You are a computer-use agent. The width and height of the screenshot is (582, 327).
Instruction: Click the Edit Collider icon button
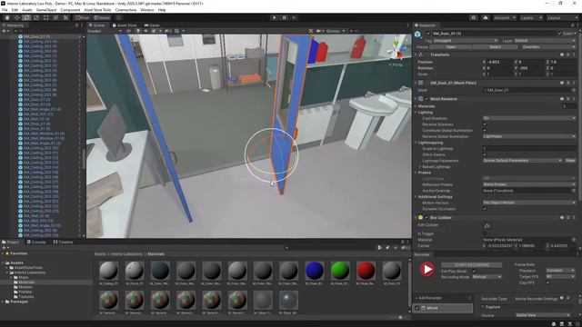coord(487,225)
